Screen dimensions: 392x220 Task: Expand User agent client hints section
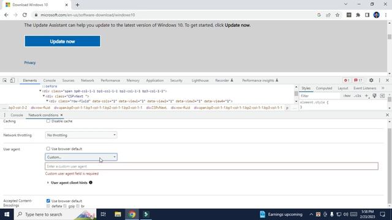coord(48,183)
